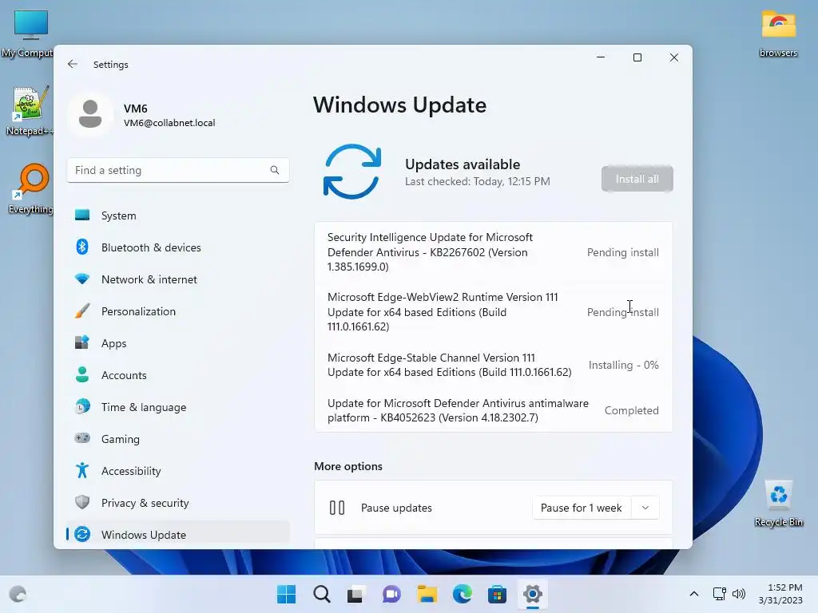Click the Accessibility figure icon
818x613 pixels.
[82, 470]
